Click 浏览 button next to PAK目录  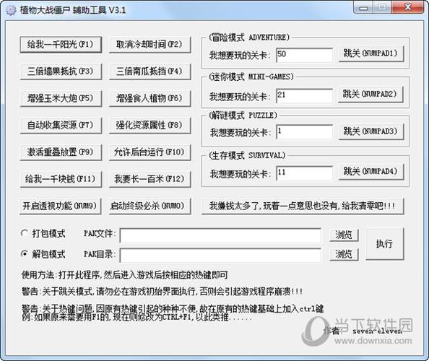344,254
